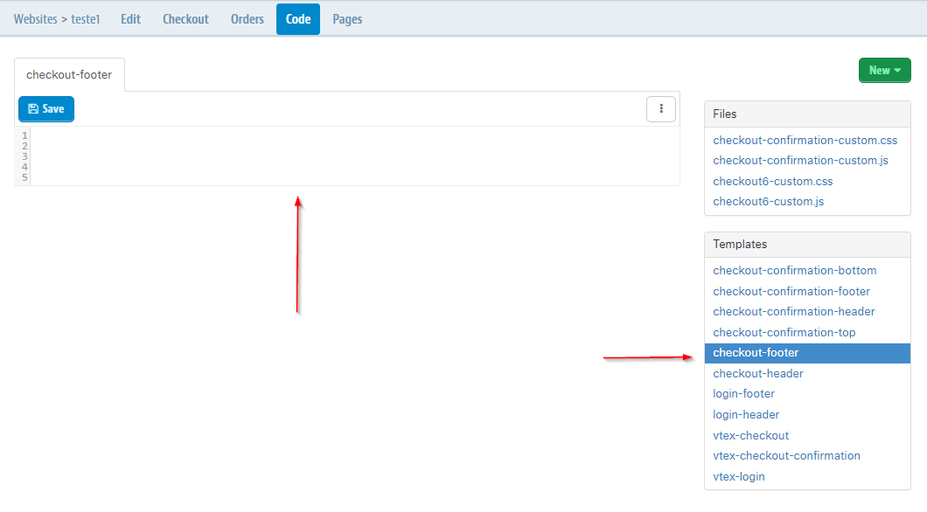Select the checkout-header template
This screenshot has width=927, height=512.
coord(757,373)
